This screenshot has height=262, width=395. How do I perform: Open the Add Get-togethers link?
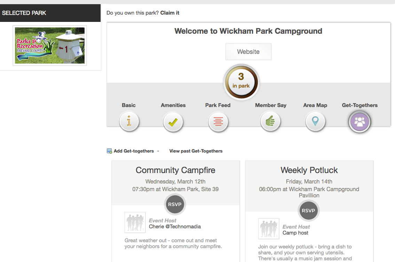tap(134, 151)
